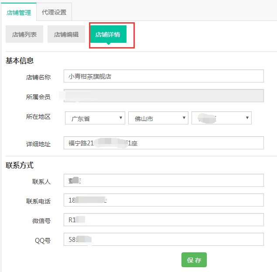Expand the 广东省 province dropdown
The width and height of the screenshot is (277, 272).
pos(95,118)
